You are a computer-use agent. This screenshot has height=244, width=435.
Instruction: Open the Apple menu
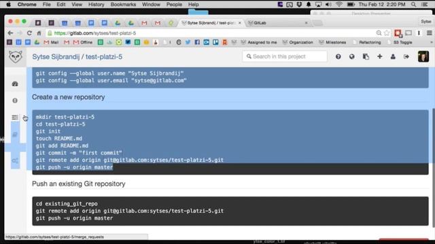pos(8,5)
